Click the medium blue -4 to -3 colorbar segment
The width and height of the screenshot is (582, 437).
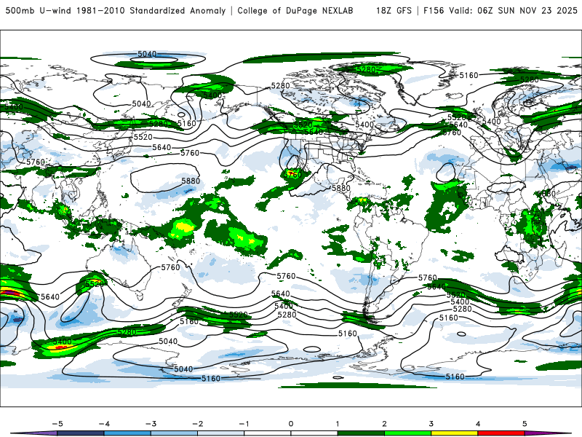pyautogui.click(x=127, y=433)
